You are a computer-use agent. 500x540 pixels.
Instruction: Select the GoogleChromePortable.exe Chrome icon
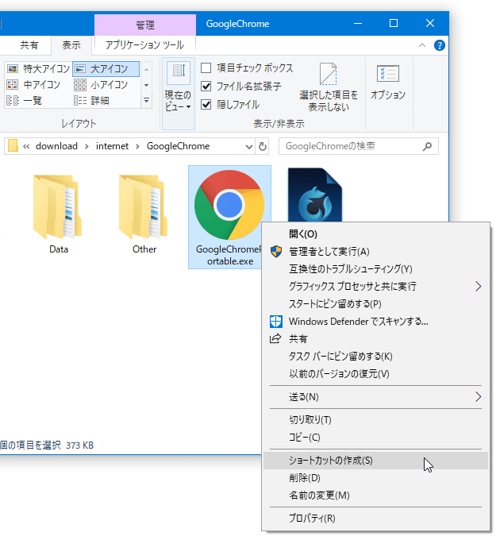[x=229, y=205]
